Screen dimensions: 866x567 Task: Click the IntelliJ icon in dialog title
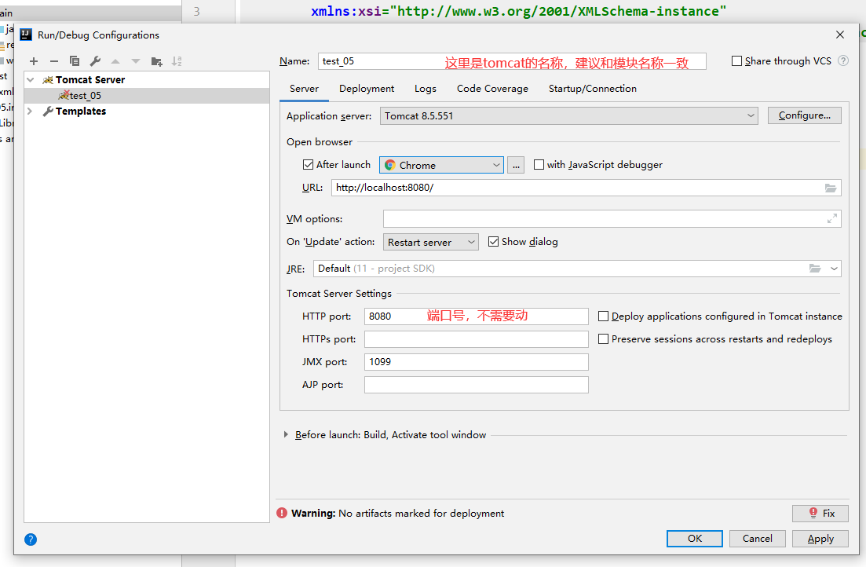coord(26,35)
